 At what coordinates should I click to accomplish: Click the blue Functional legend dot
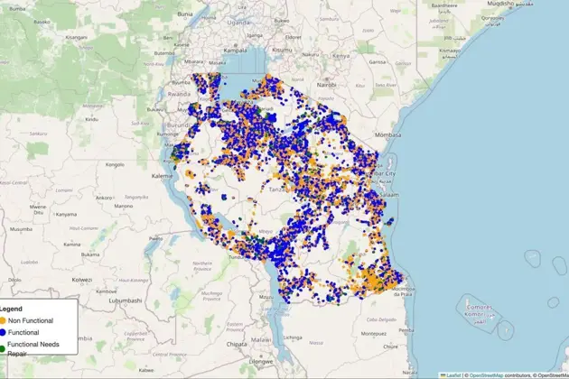(x=3, y=332)
